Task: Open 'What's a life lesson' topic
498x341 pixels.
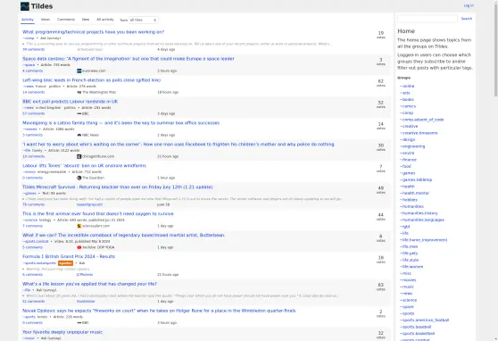Action: pyautogui.click(x=89, y=284)
